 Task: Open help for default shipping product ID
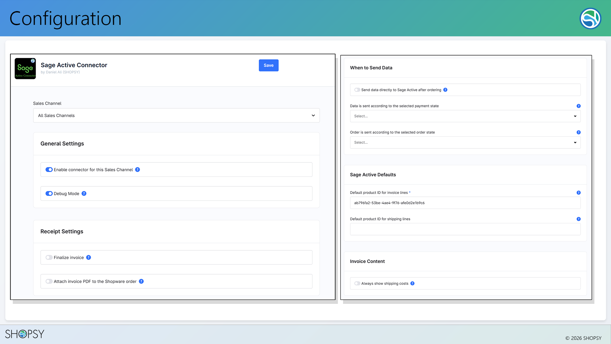(579, 219)
